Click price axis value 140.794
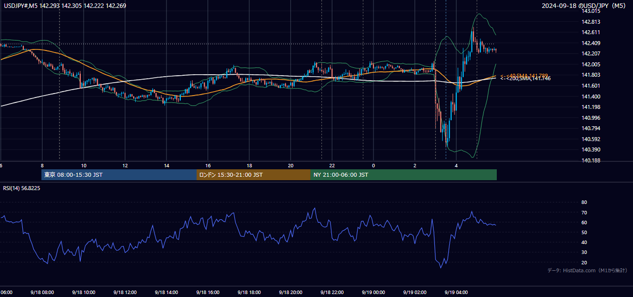This screenshot has height=297, width=633. 591,128
